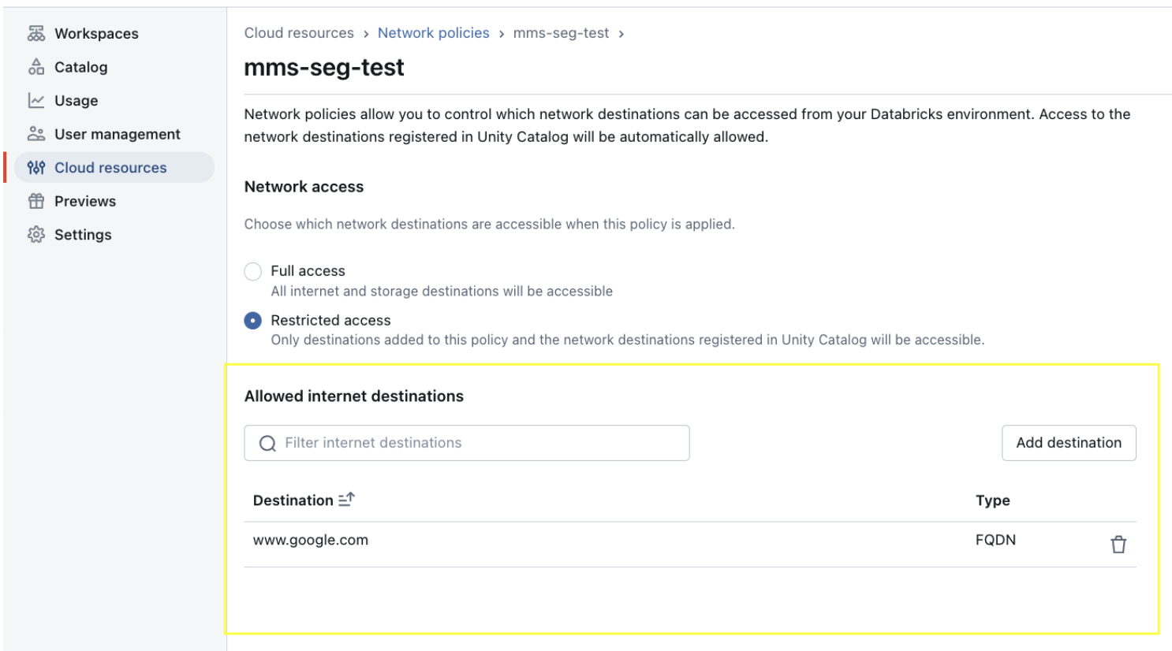Click the www.google.com destination row
The width and height of the screenshot is (1172, 651).
tap(311, 541)
